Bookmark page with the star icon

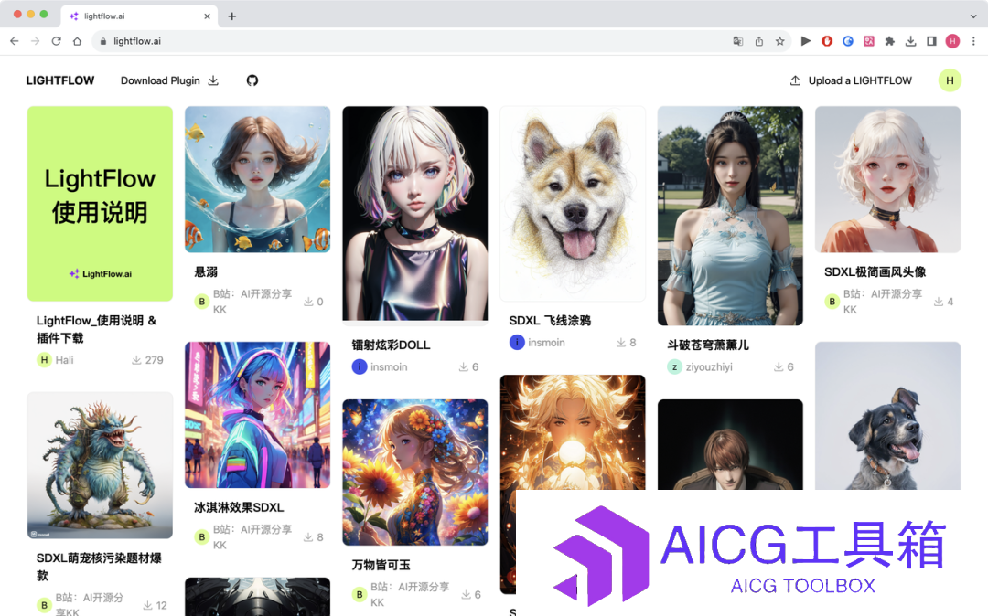[x=780, y=41]
